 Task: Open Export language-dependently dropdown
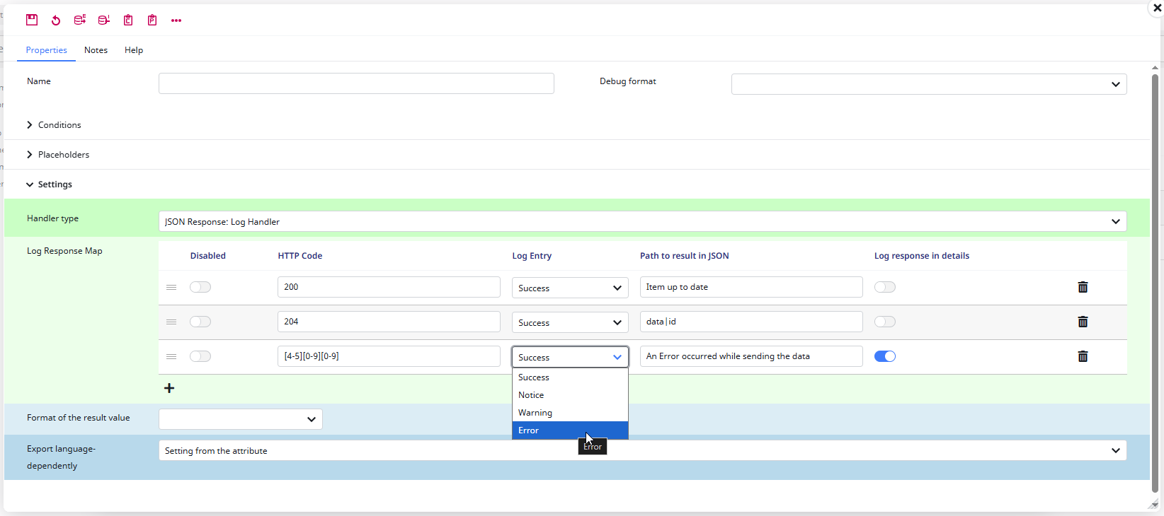coord(642,450)
